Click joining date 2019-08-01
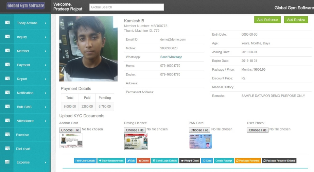Screen dimensions: 314x172 [x=249, y=52]
